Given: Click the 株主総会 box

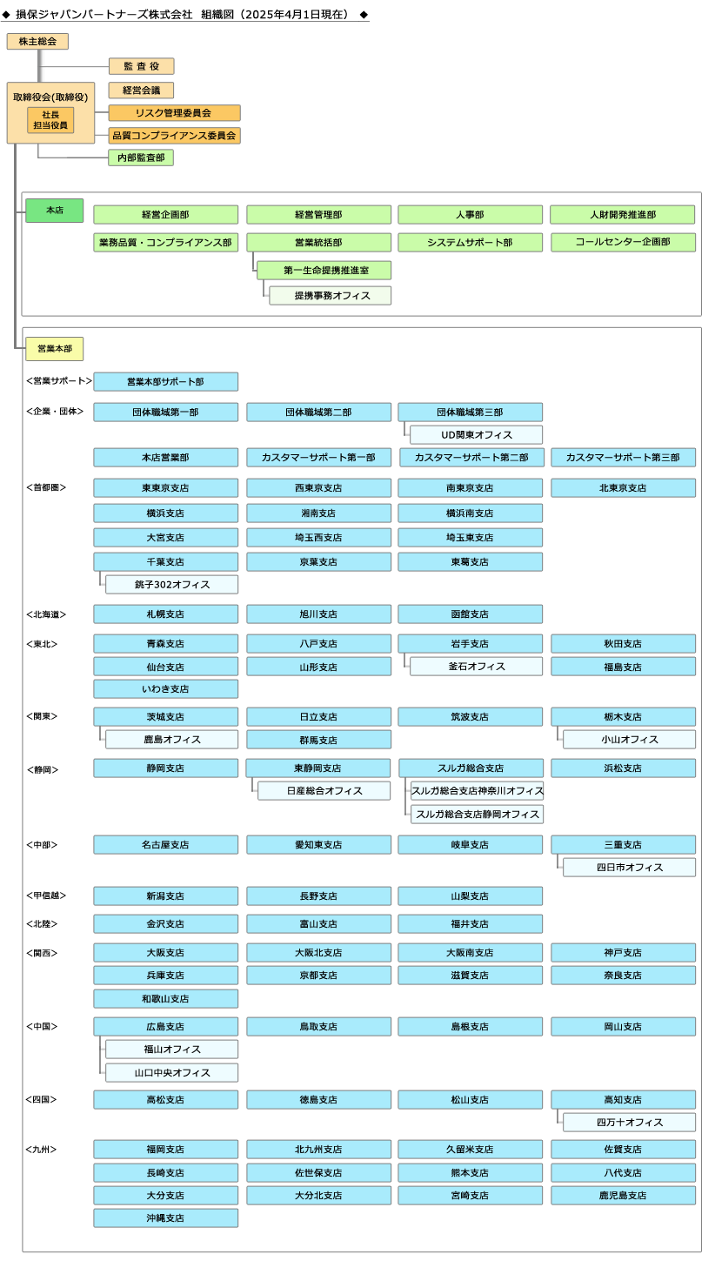Looking at the screenshot, I should (37, 41).
